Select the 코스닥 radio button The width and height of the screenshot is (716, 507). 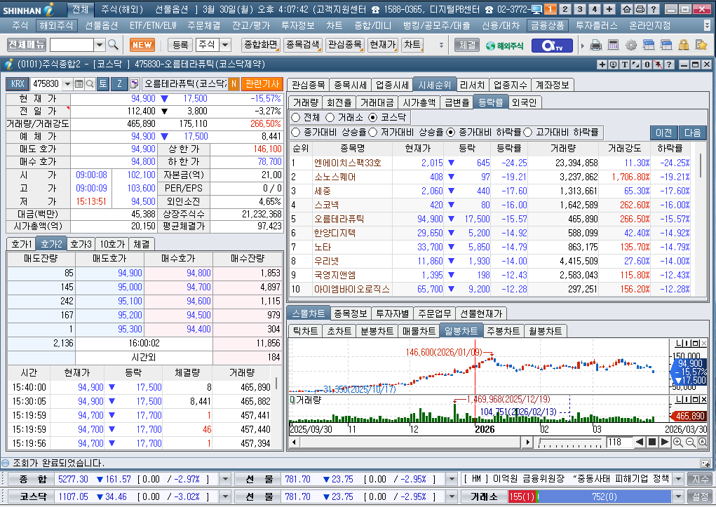click(x=372, y=117)
